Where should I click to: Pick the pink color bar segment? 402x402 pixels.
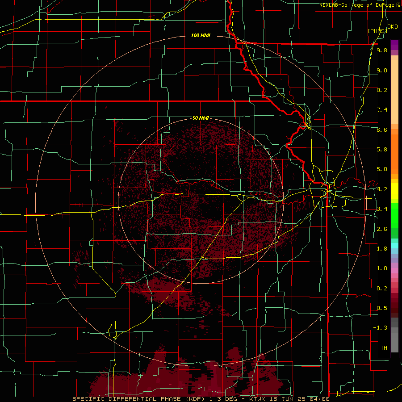pos(394,271)
